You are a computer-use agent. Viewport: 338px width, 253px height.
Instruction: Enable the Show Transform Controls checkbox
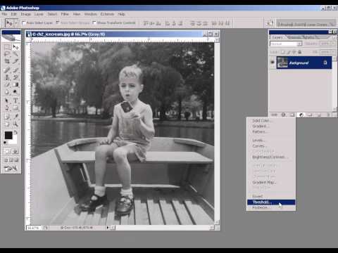(94, 22)
